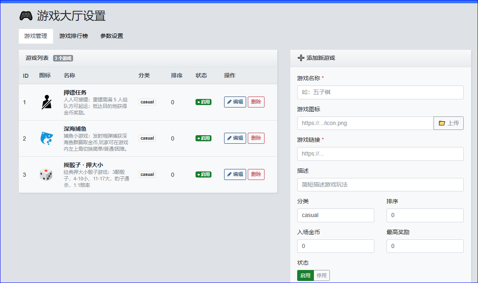Screen dimensions: 478x283
Task: Focus the 入场金币 field
Action: pyautogui.click(x=336, y=246)
